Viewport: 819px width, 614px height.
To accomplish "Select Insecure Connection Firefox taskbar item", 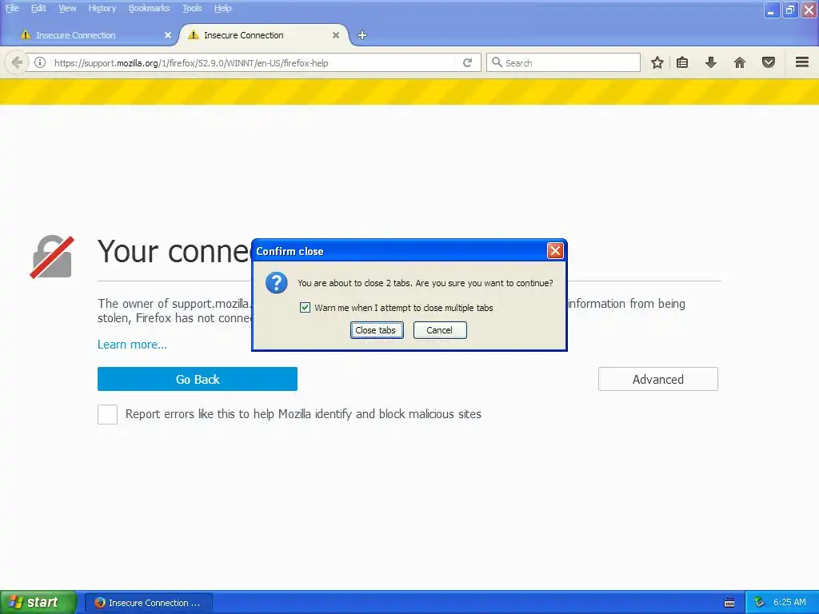I will (x=148, y=603).
